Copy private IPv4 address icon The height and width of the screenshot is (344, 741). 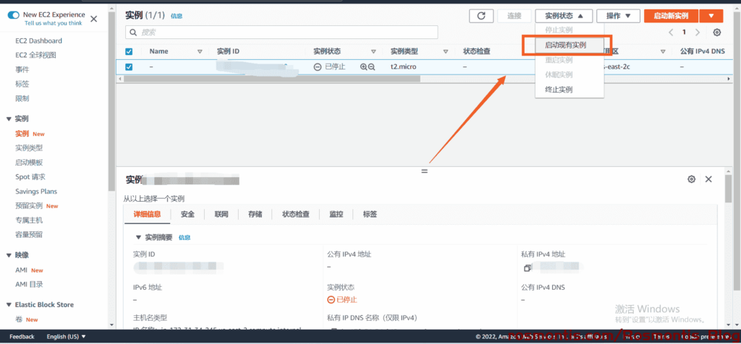point(527,268)
